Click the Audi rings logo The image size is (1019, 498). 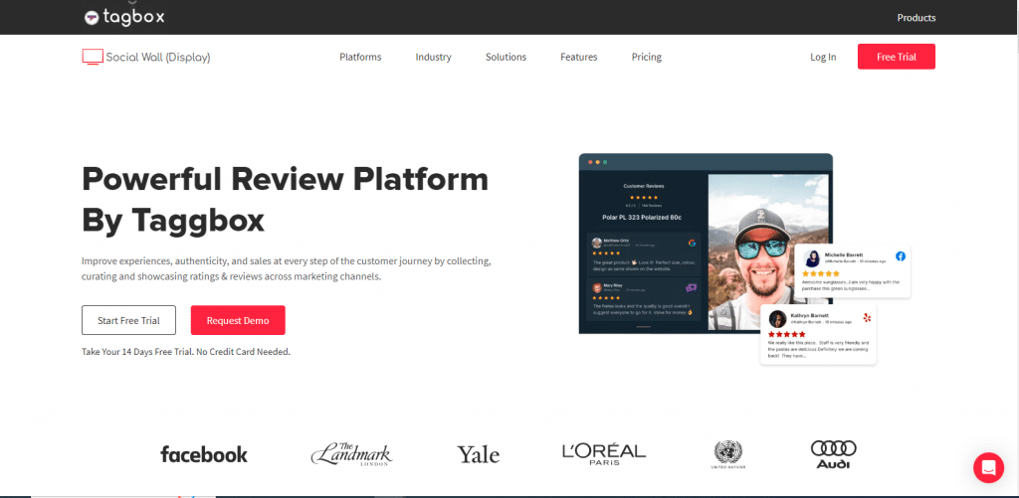pos(834,454)
